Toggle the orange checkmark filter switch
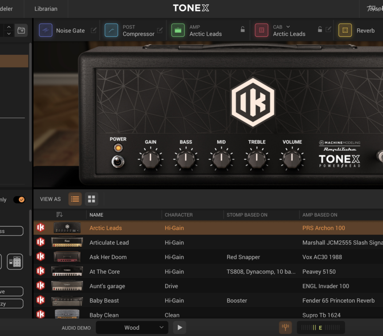Image resolution: width=383 pixels, height=336 pixels. pos(19,200)
